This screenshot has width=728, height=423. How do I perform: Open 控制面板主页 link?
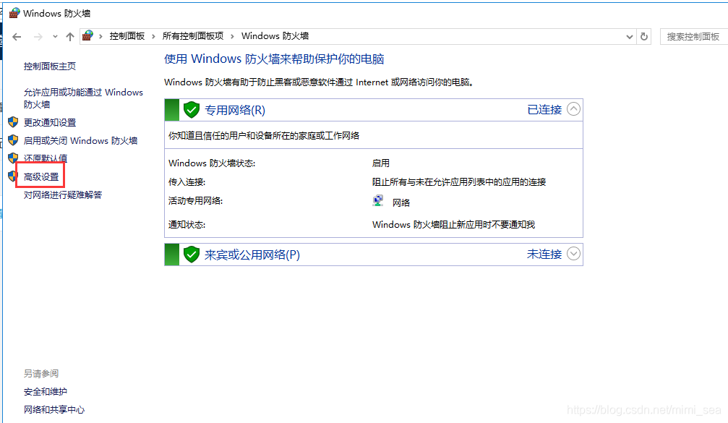[x=50, y=67]
